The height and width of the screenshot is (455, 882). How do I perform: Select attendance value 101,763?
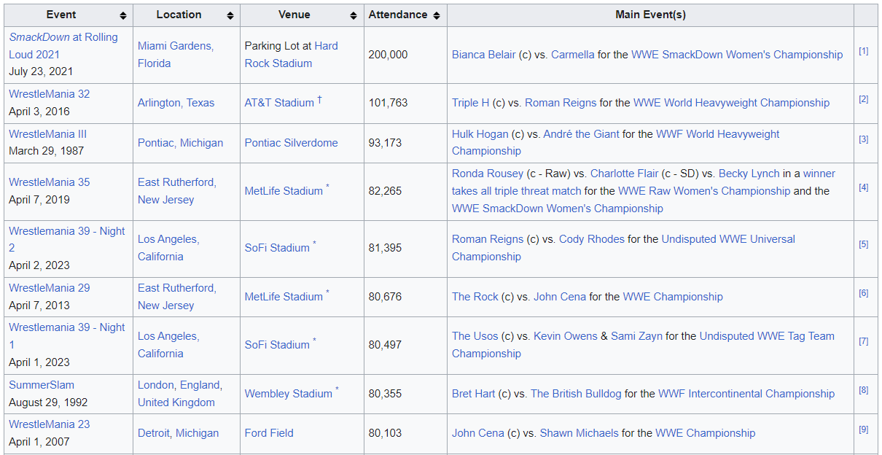coord(389,102)
